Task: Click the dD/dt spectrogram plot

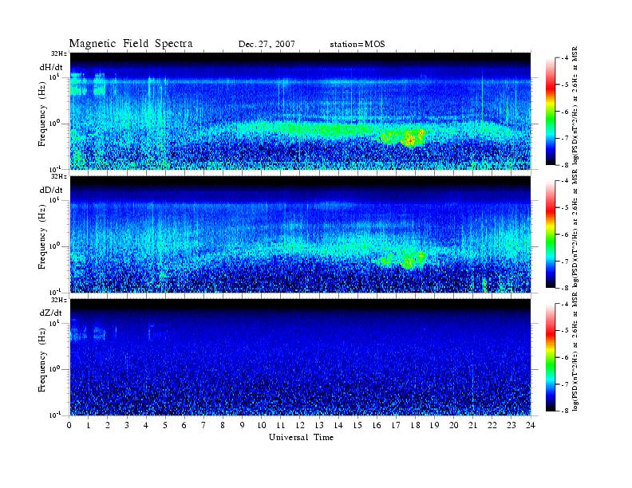Action: [x=300, y=234]
